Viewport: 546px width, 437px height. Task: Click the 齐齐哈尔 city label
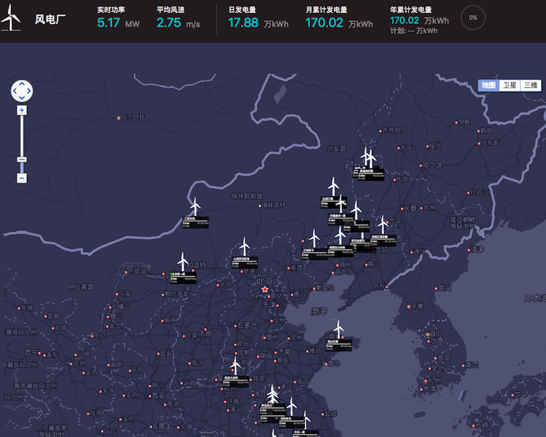click(394, 130)
